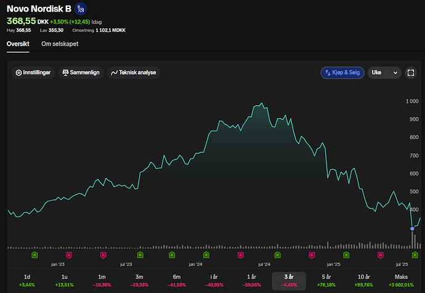Viewport: 425px width, 293px height.
Task: Click the green report marker right of jan '25
Action: click(x=346, y=255)
